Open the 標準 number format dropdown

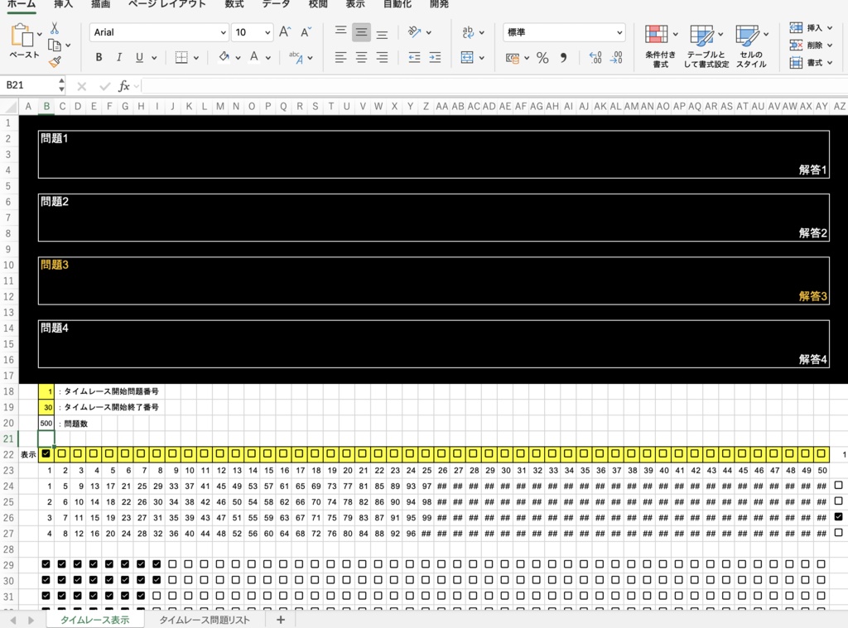[x=619, y=32]
